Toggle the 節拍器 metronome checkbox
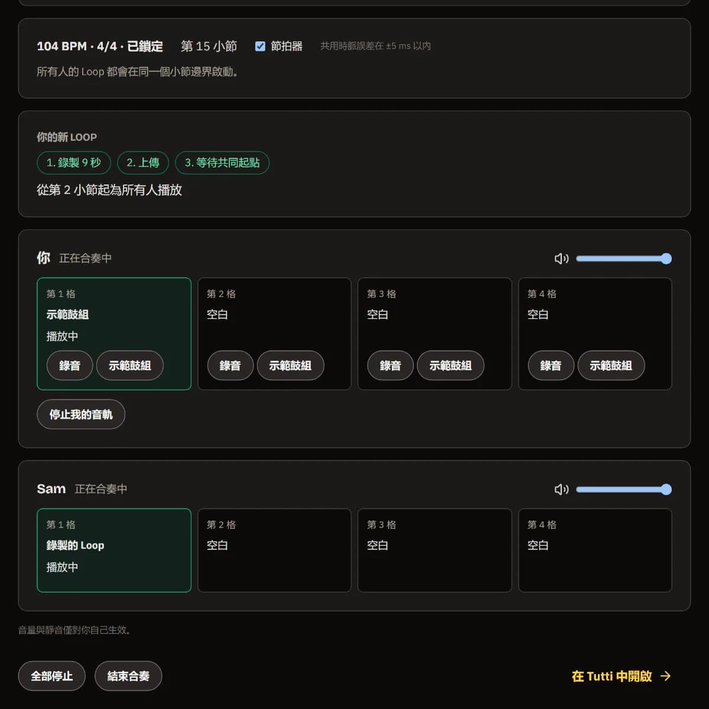This screenshot has height=709, width=709. pyautogui.click(x=260, y=46)
